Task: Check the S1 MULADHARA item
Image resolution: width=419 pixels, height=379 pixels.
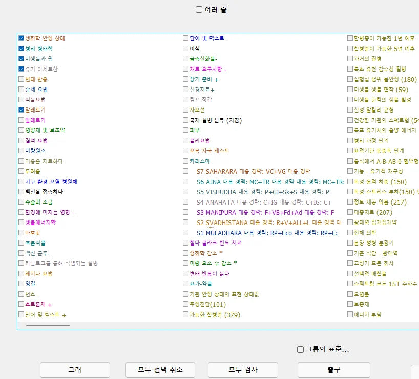Action: point(186,233)
